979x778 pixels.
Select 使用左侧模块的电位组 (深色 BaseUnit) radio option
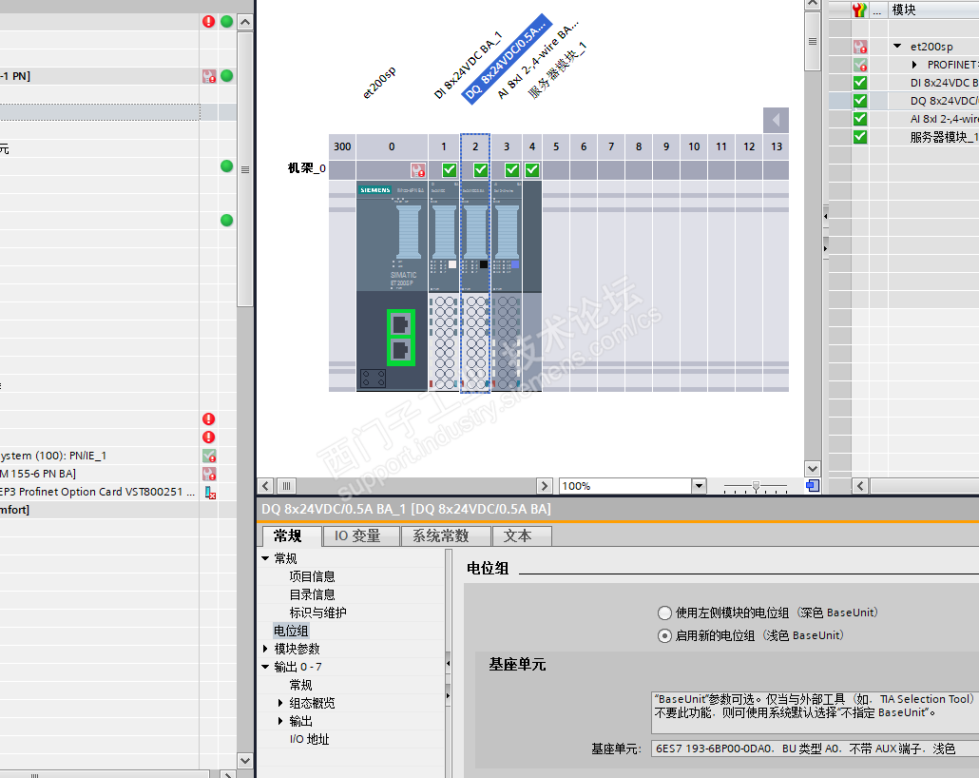(665, 613)
